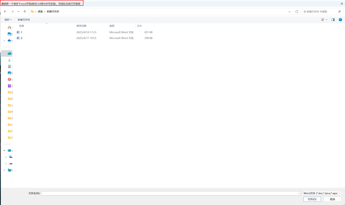
Task: Sort by 修改日期 column header
Action: (x=81, y=26)
